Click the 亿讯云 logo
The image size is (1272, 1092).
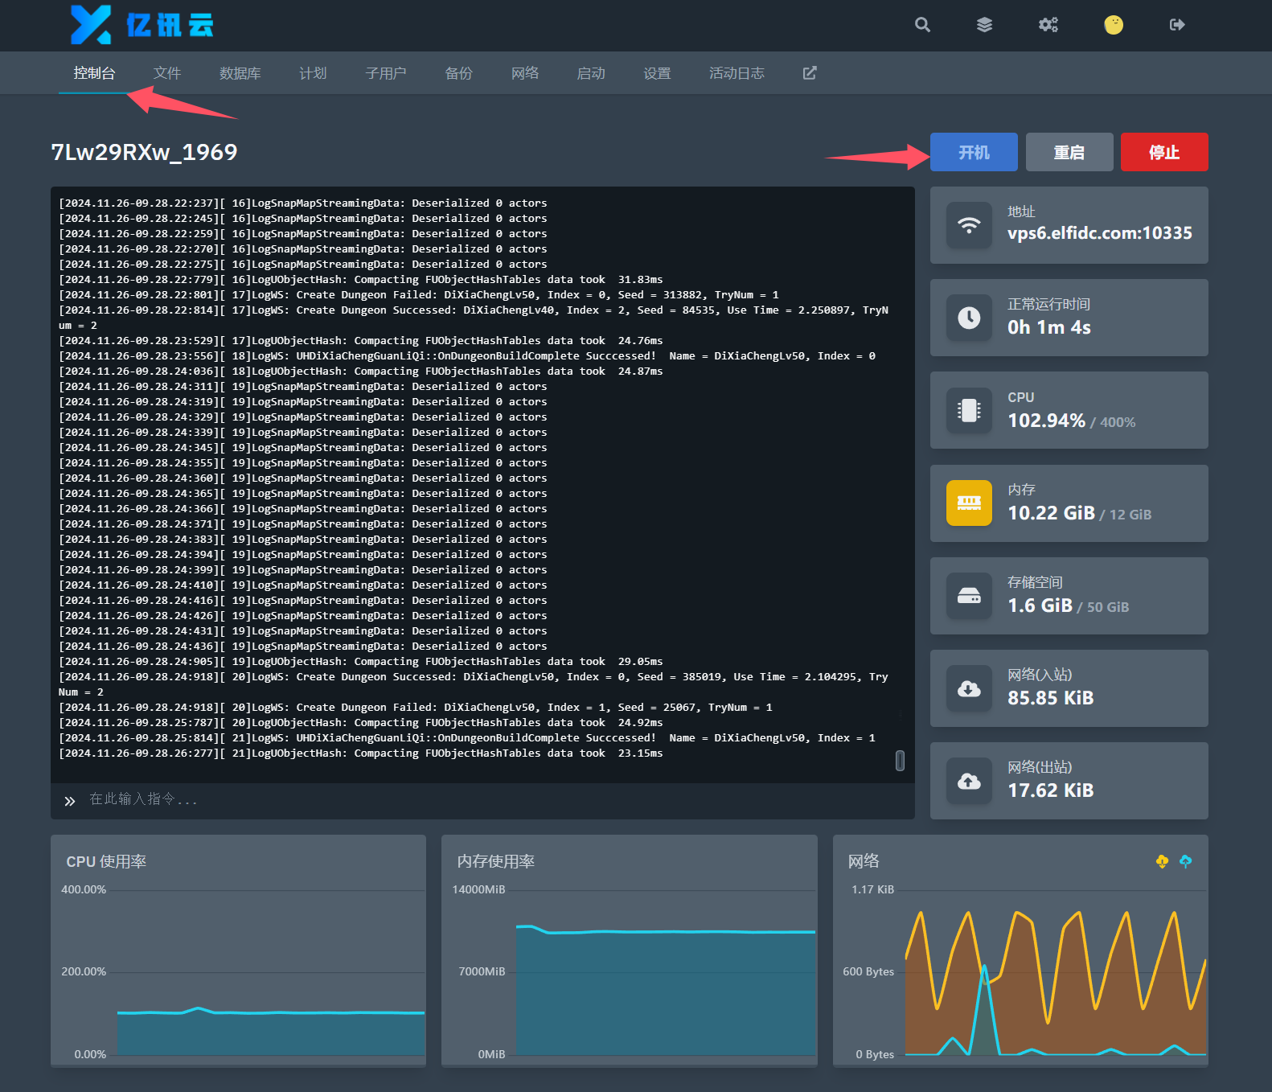[142, 25]
